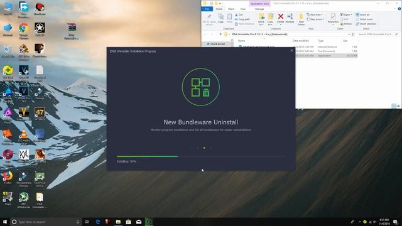402x226 pixels.
Task: Click Copy path in the Clipboard group
Action: pyautogui.click(x=242, y=19)
